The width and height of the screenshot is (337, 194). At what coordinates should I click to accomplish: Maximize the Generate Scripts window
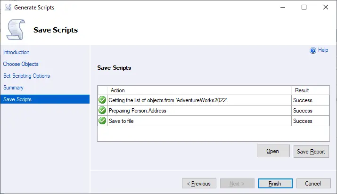[304, 7]
